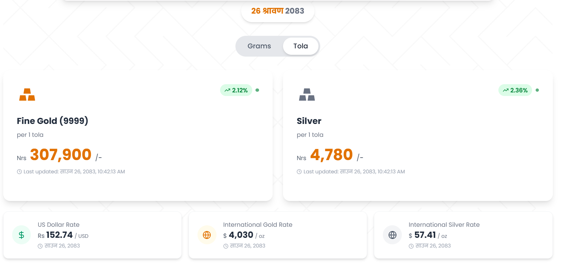Open the US Dollar Rate card
Image resolution: width=575 pixels, height=264 pixels.
pyautogui.click(x=93, y=235)
